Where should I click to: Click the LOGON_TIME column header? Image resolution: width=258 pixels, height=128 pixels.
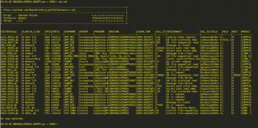pyautogui.click(x=144, y=31)
